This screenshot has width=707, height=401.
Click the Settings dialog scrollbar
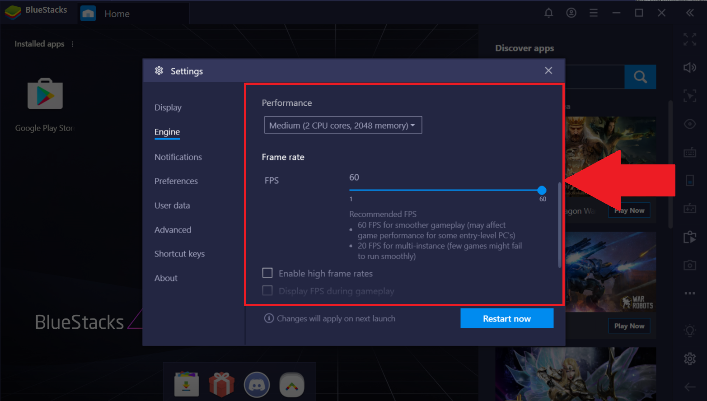tap(560, 224)
